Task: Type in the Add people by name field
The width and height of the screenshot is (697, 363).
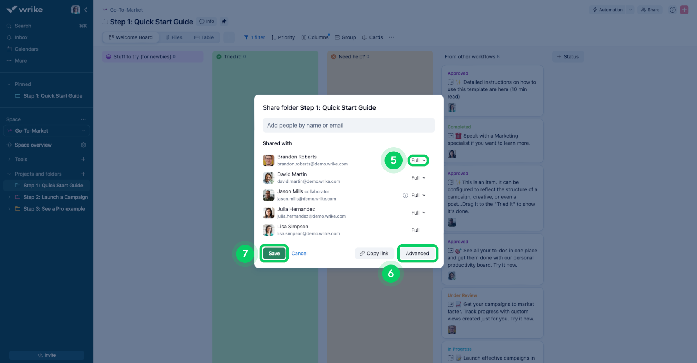Action: click(x=348, y=125)
